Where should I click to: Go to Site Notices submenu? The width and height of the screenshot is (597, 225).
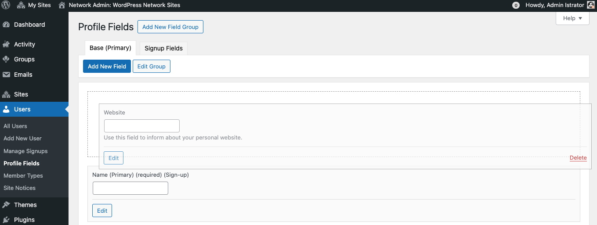click(20, 188)
